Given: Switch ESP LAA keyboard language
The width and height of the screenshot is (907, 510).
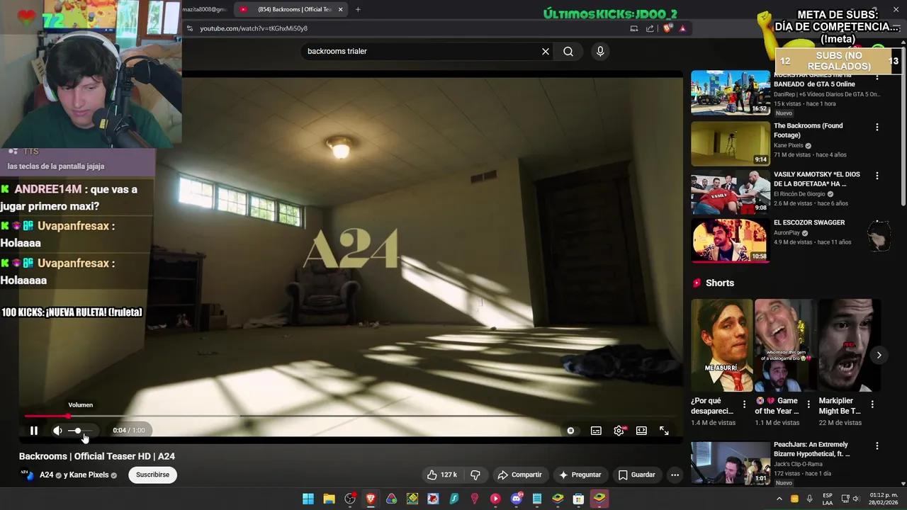Looking at the screenshot, I should (x=828, y=499).
